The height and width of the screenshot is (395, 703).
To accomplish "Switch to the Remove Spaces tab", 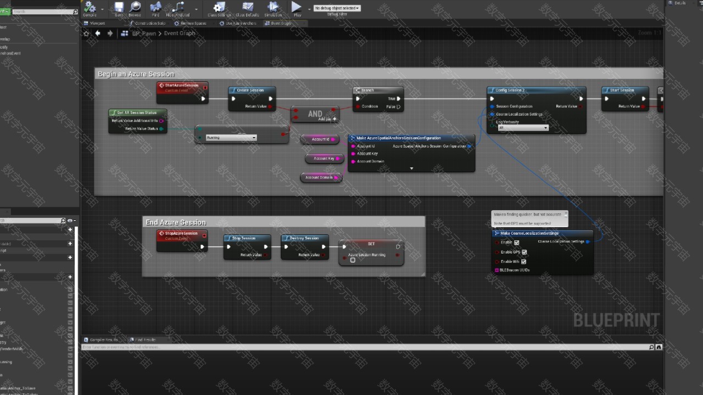I will pyautogui.click(x=190, y=24).
